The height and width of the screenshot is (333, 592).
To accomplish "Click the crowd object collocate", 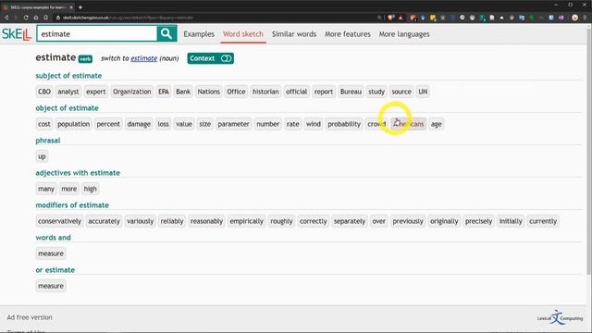I will [376, 124].
